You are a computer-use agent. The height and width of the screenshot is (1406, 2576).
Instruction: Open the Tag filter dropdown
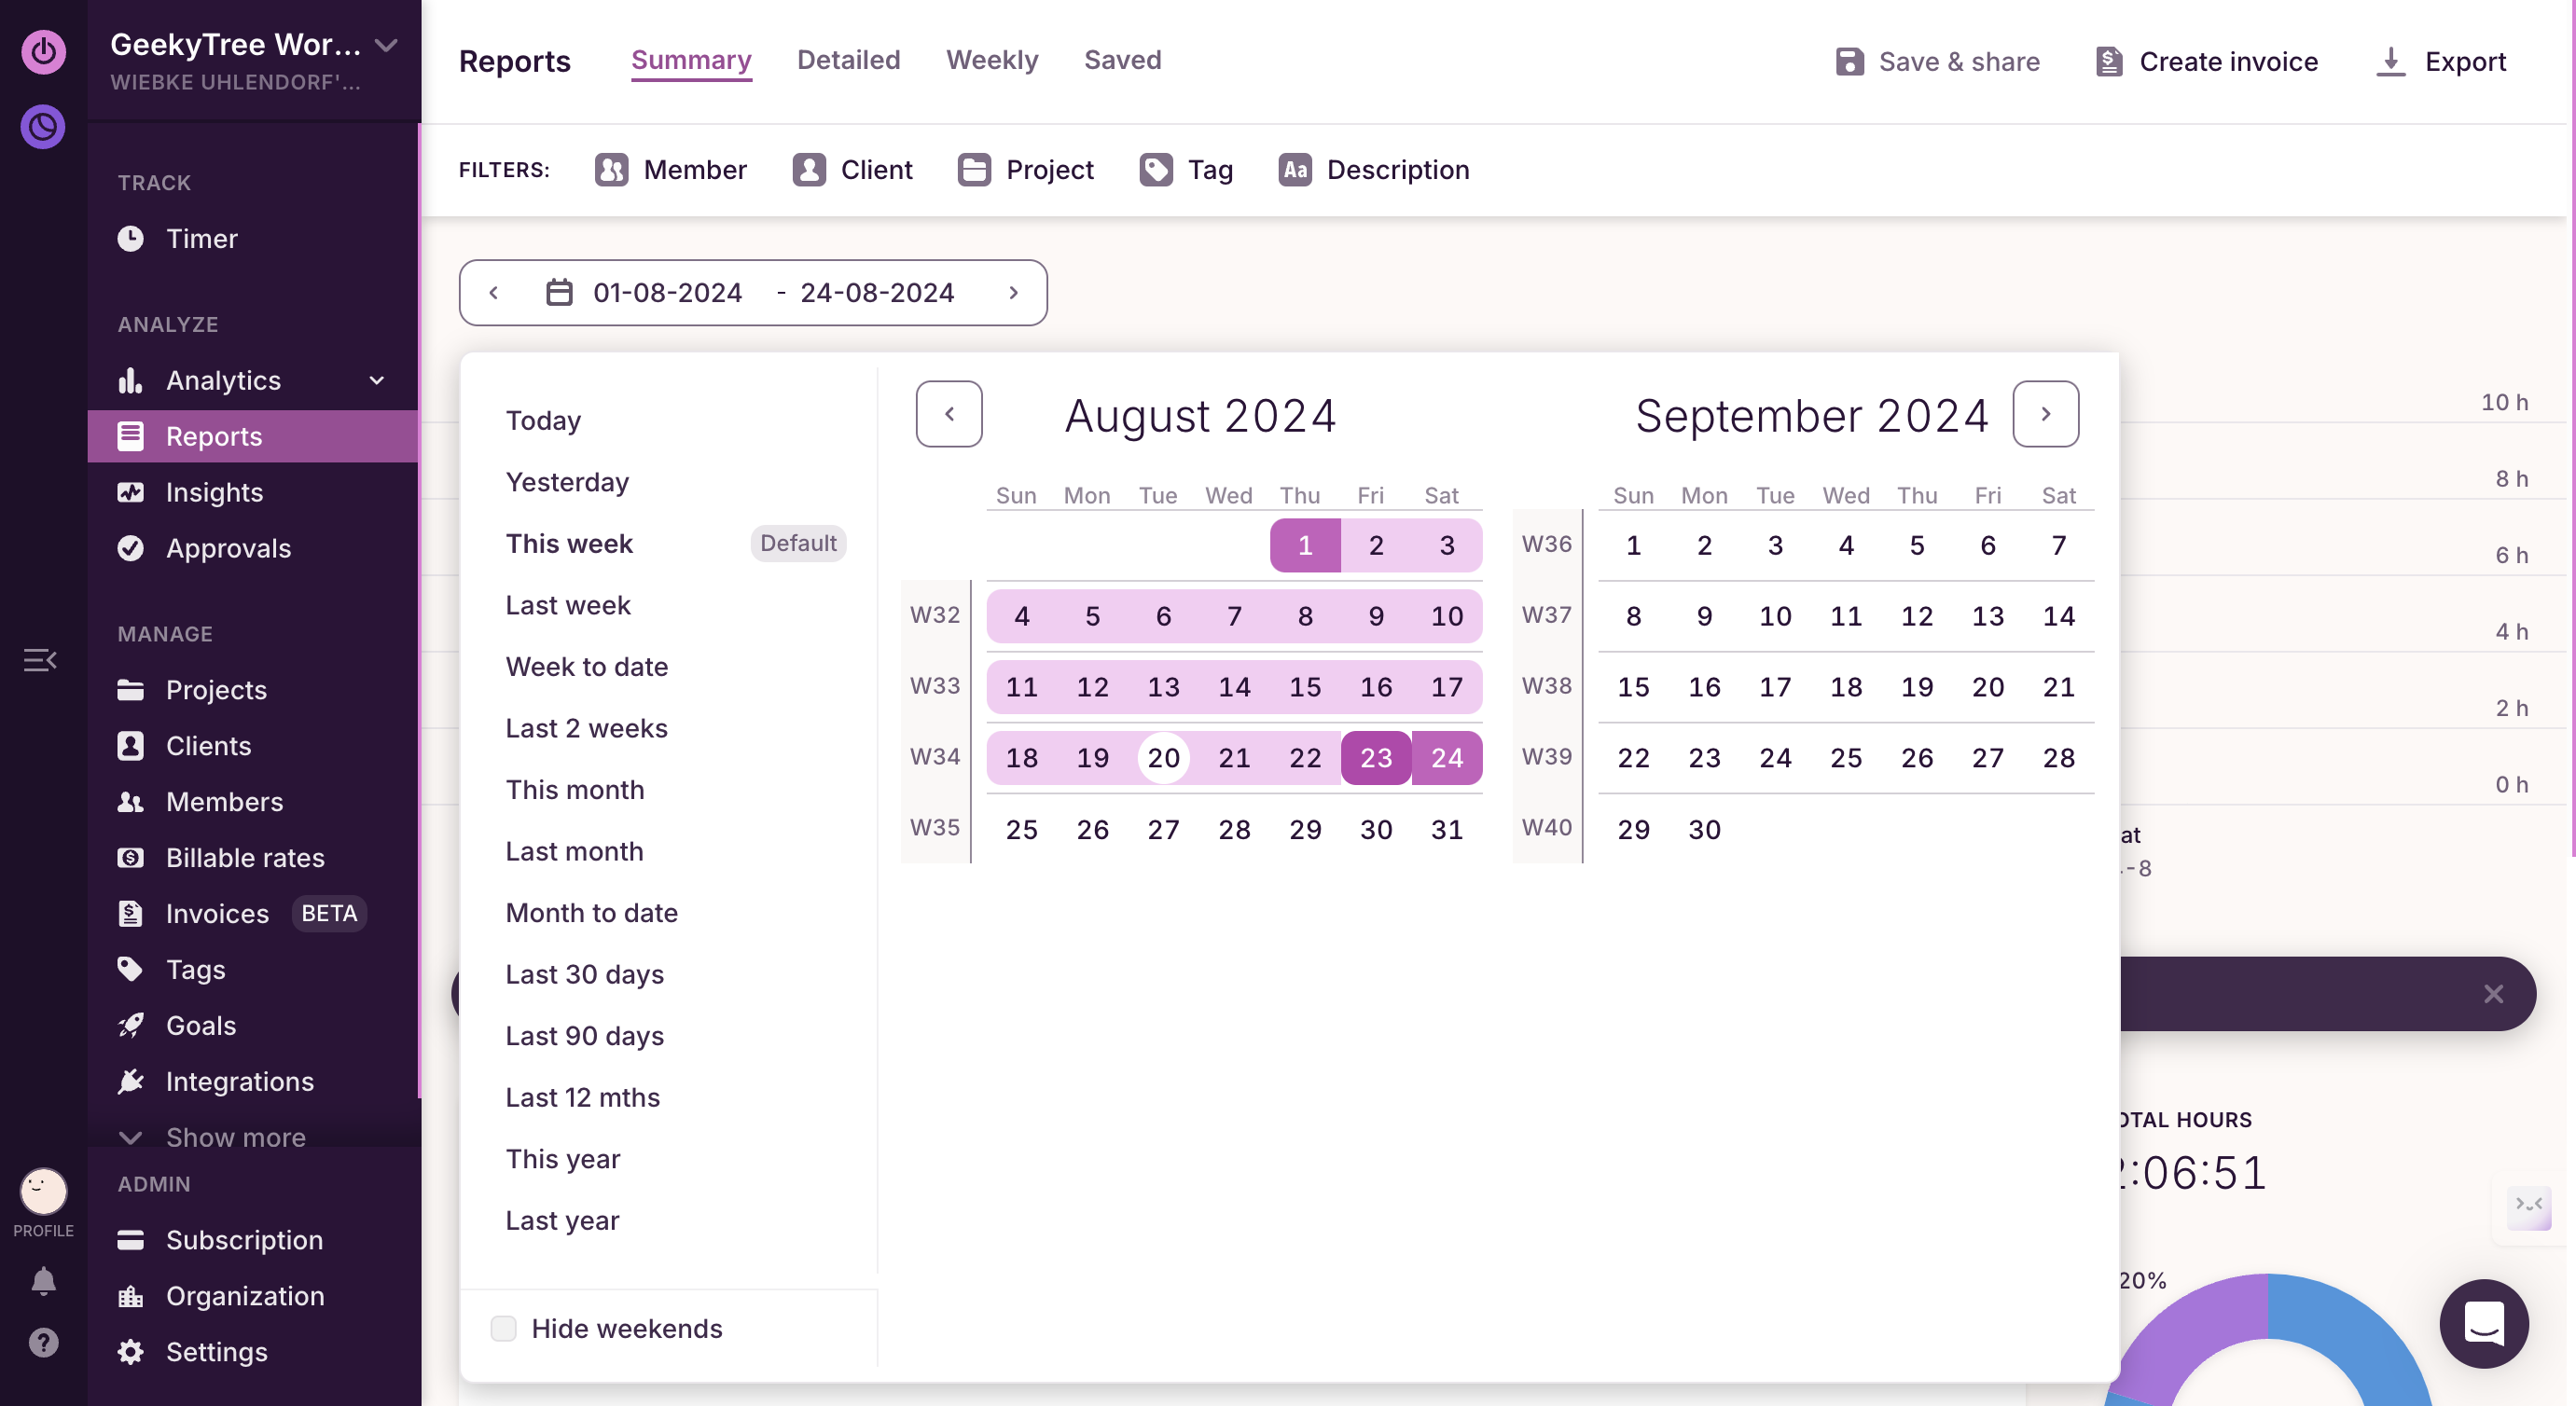(x=1186, y=170)
